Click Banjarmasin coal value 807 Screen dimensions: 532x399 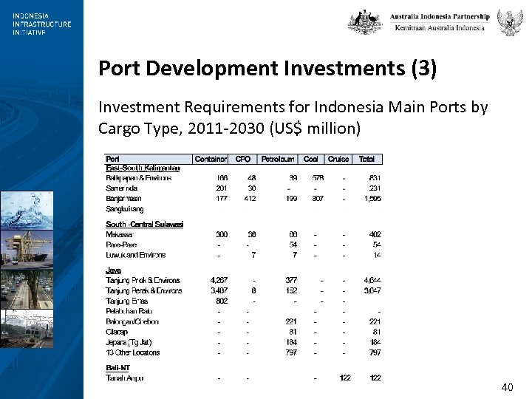318,199
